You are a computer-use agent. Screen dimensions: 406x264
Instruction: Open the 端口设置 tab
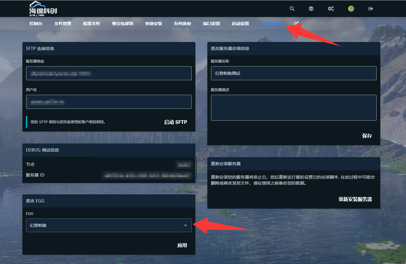click(x=212, y=24)
